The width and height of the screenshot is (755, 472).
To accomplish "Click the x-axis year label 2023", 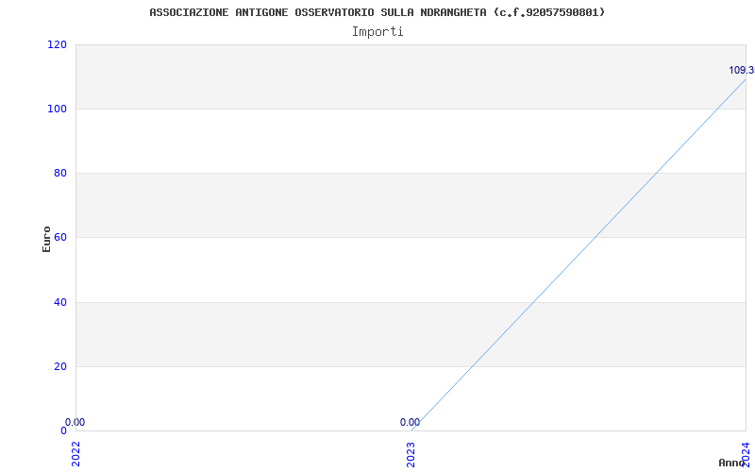I will (411, 454).
